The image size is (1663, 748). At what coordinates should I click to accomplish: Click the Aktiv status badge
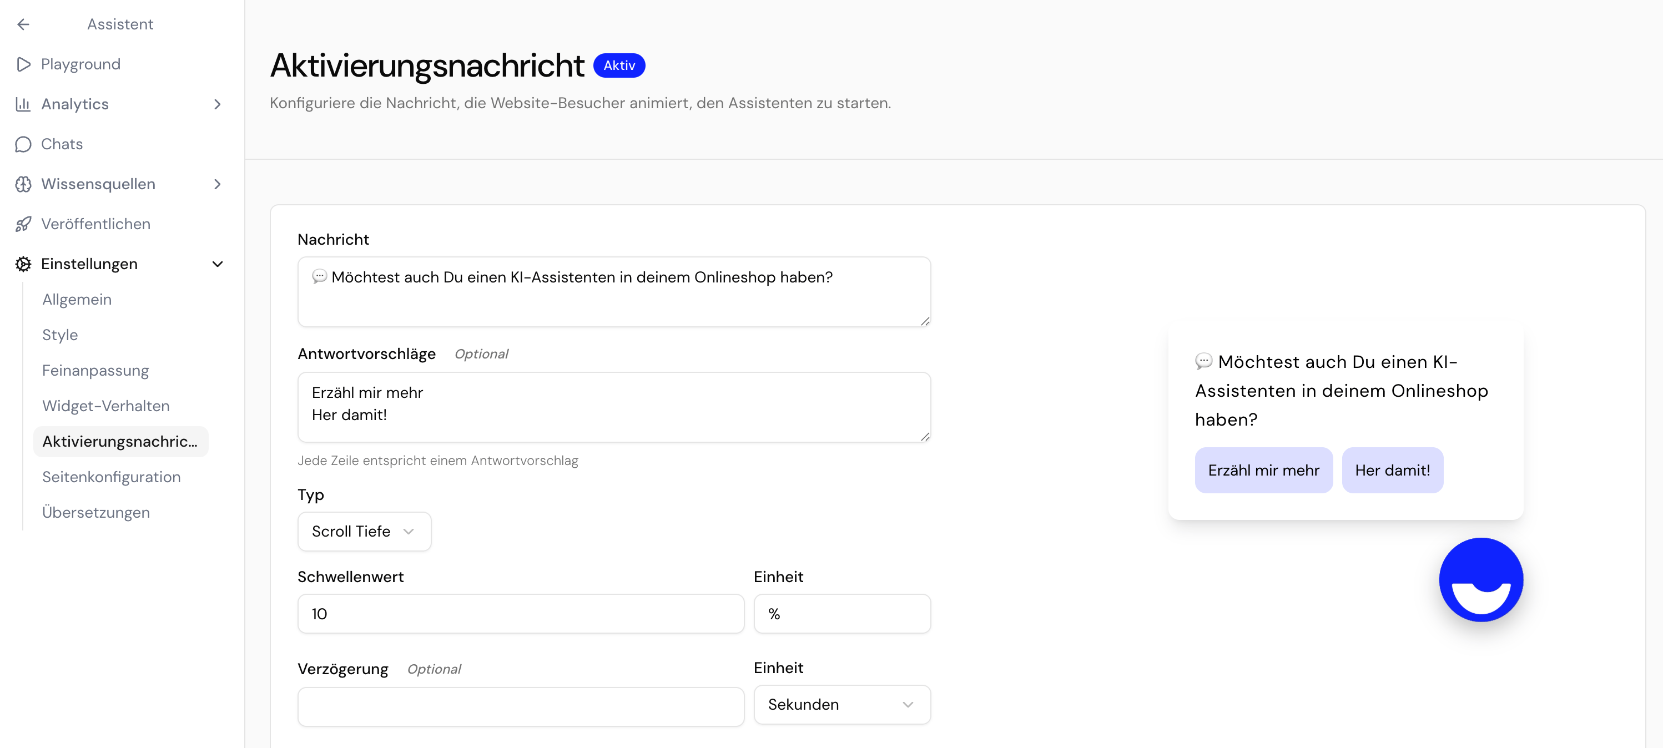coord(618,65)
